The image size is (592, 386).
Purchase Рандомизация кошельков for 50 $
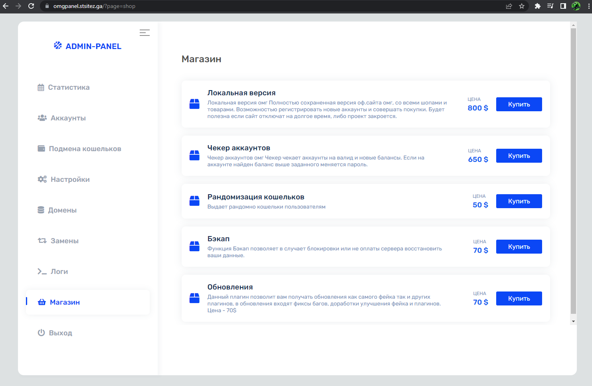519,201
